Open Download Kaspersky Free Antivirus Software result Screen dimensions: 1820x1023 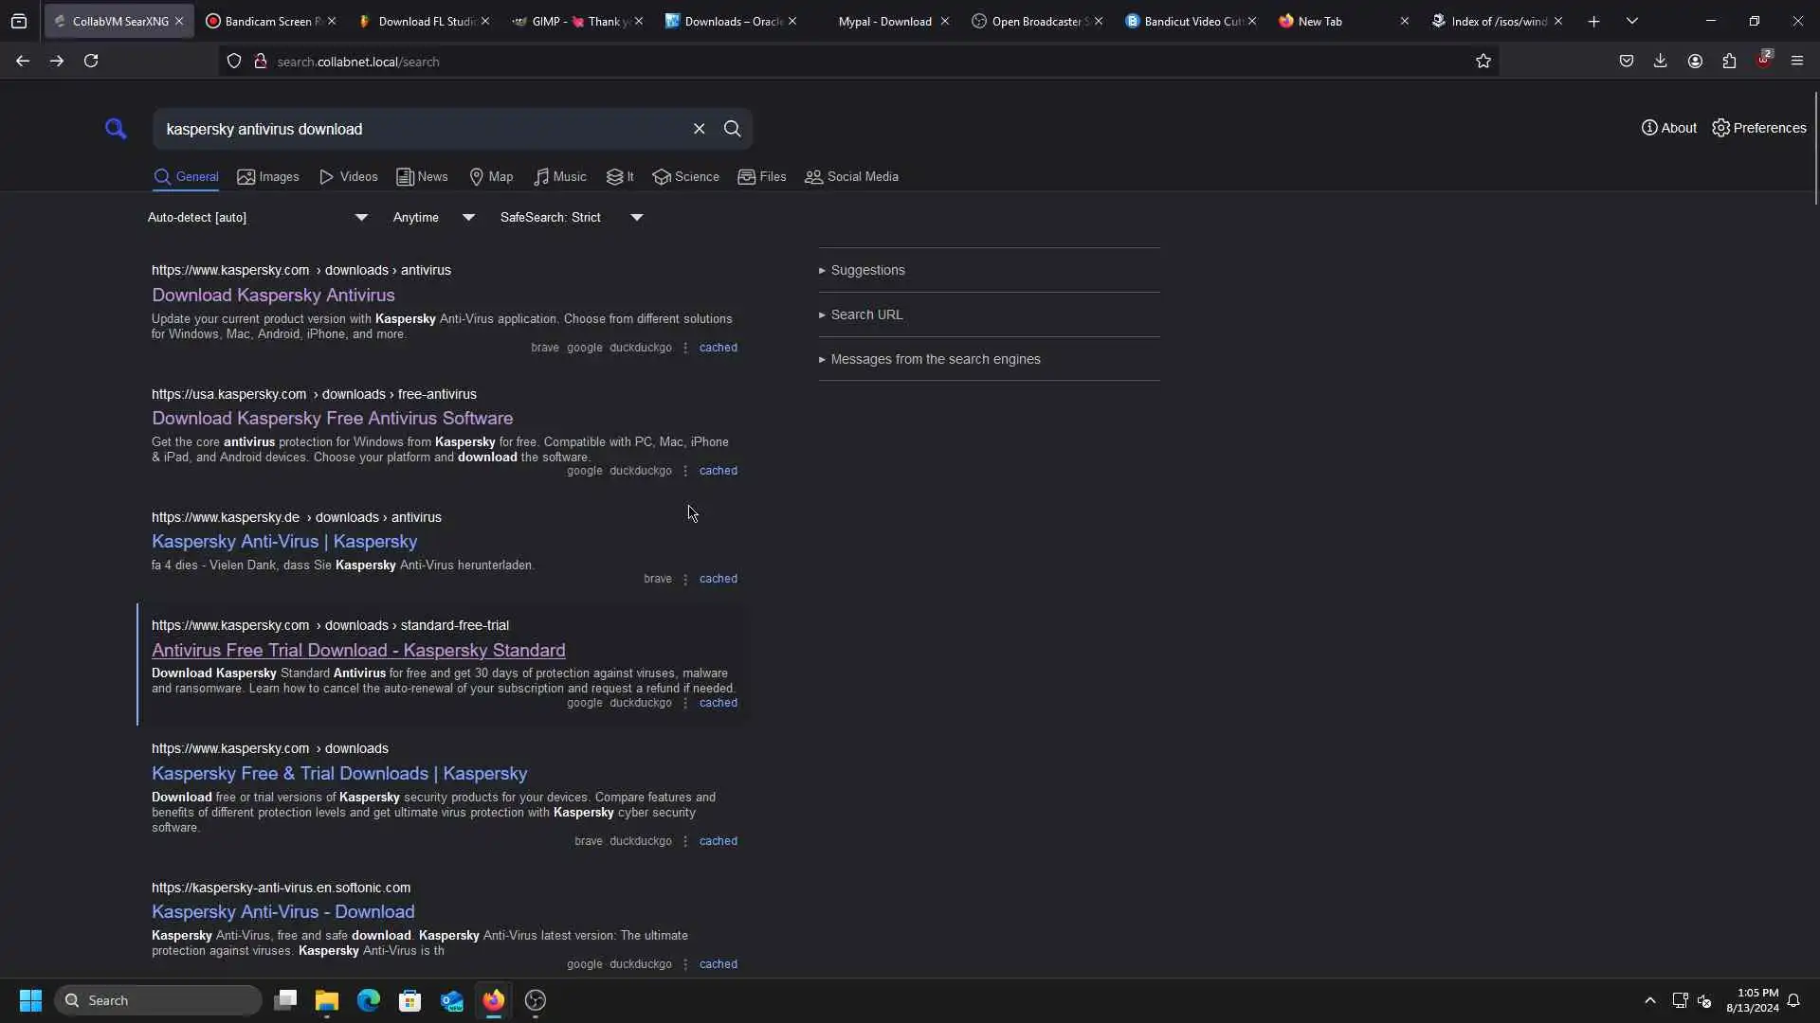point(332,418)
